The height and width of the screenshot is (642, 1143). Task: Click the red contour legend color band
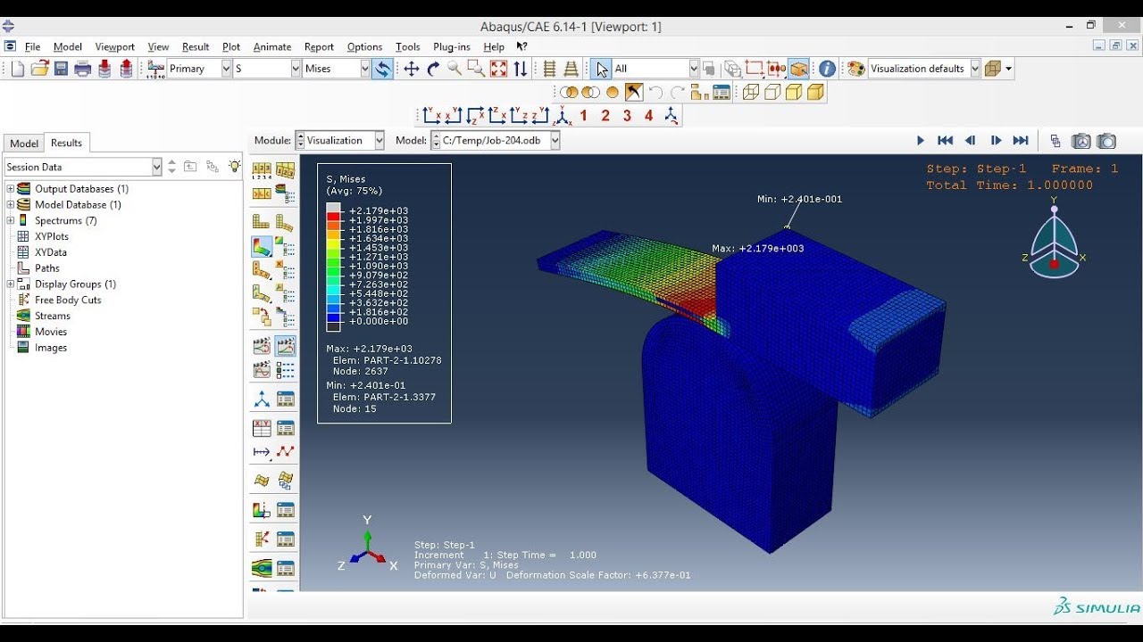(x=333, y=216)
